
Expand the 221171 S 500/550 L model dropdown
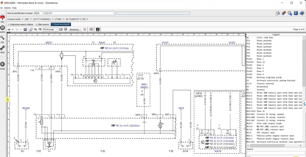[x=53, y=19]
